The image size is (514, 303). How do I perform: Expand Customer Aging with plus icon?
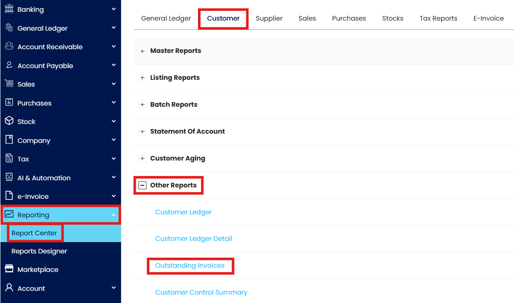click(142, 158)
